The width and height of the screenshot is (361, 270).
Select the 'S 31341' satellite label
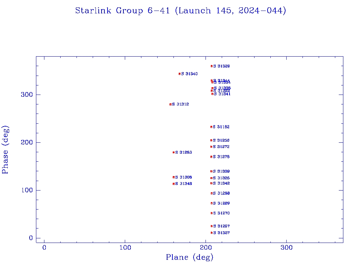pos(222,94)
